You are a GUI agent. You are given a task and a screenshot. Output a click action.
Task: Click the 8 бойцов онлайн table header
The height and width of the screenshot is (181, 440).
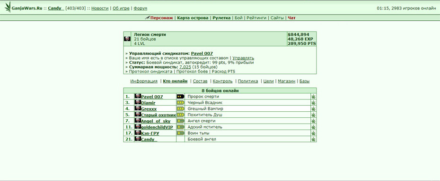coord(220,90)
